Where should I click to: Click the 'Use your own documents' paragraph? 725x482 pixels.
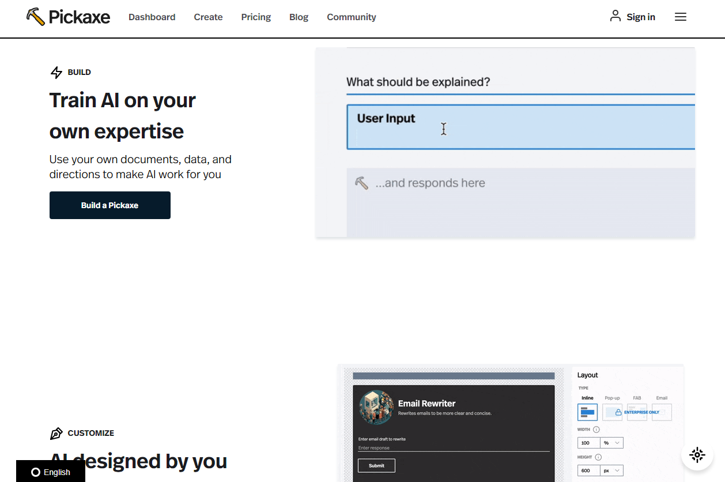[x=141, y=167]
